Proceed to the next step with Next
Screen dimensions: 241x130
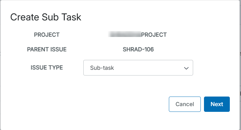tap(217, 104)
